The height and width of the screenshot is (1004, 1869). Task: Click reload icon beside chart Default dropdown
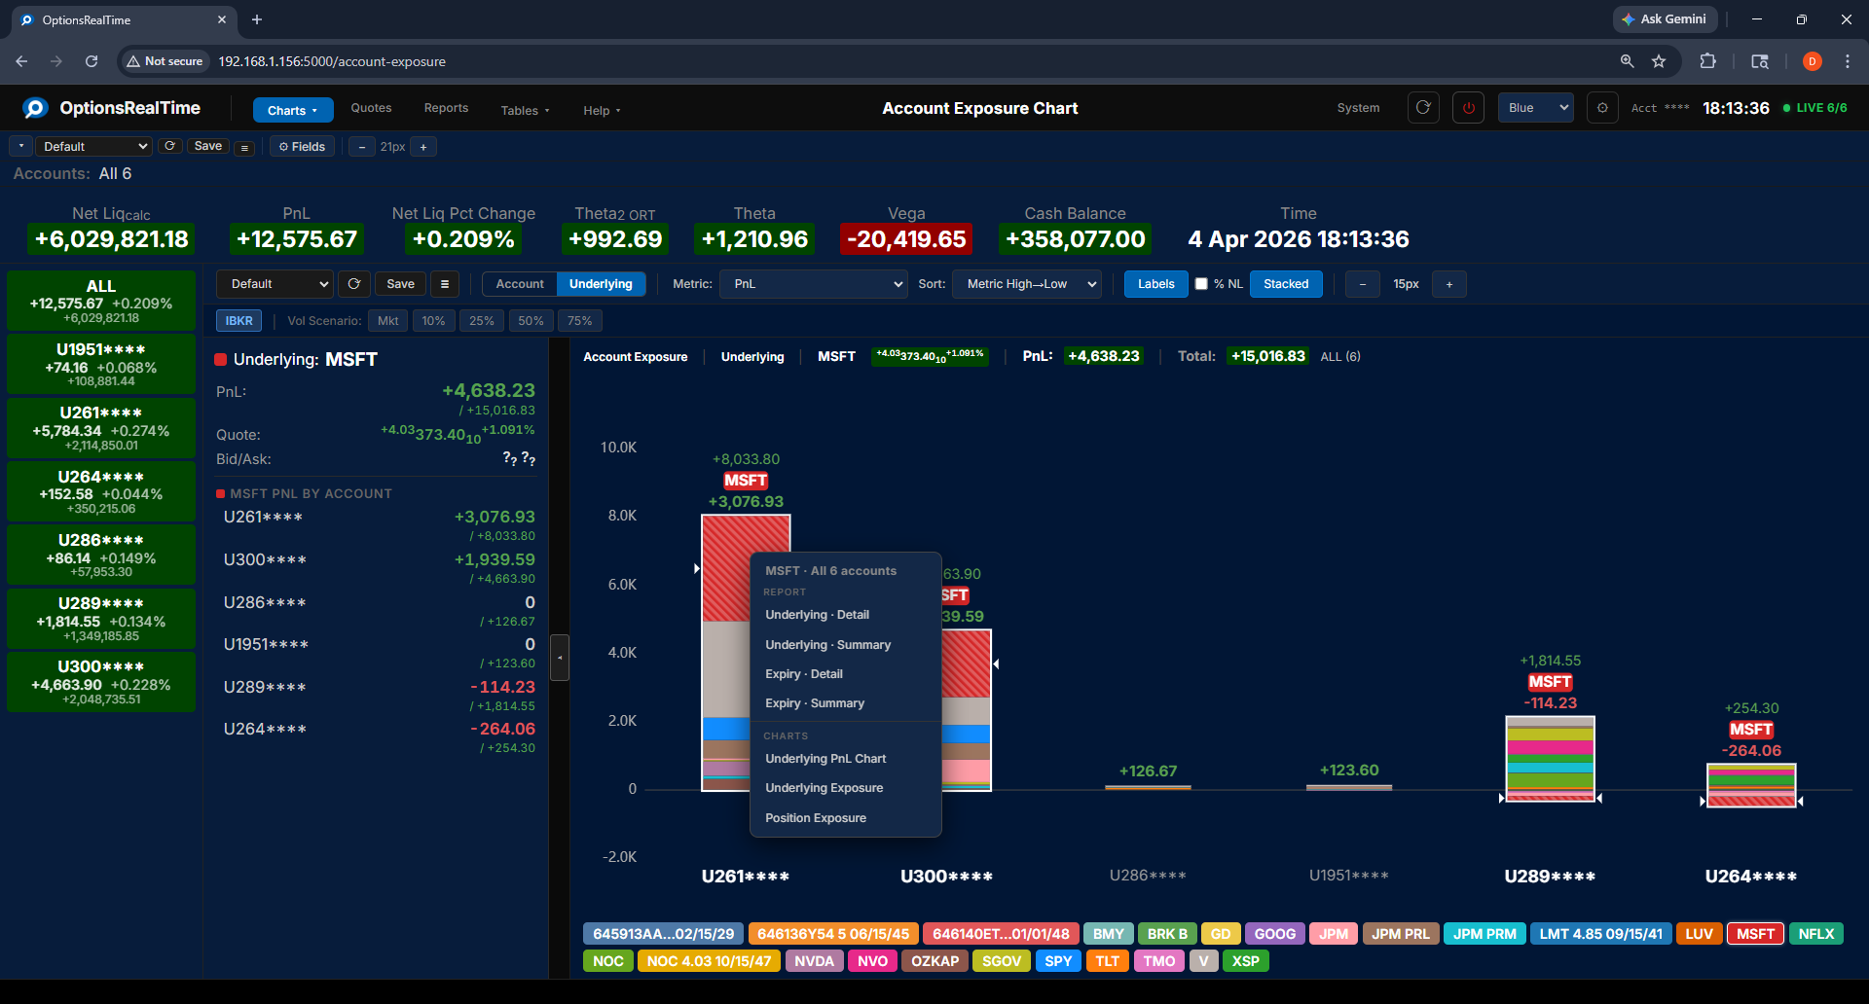pos(354,284)
